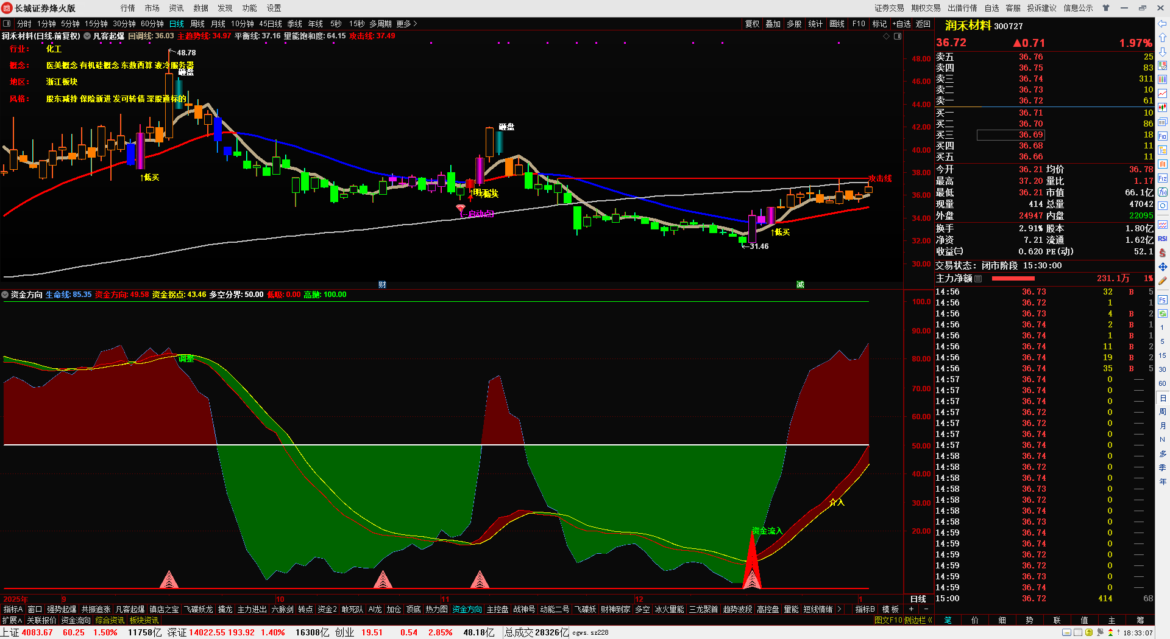The image size is (1170, 639).
Task: Open the 资讯 menu
Action: (x=176, y=8)
